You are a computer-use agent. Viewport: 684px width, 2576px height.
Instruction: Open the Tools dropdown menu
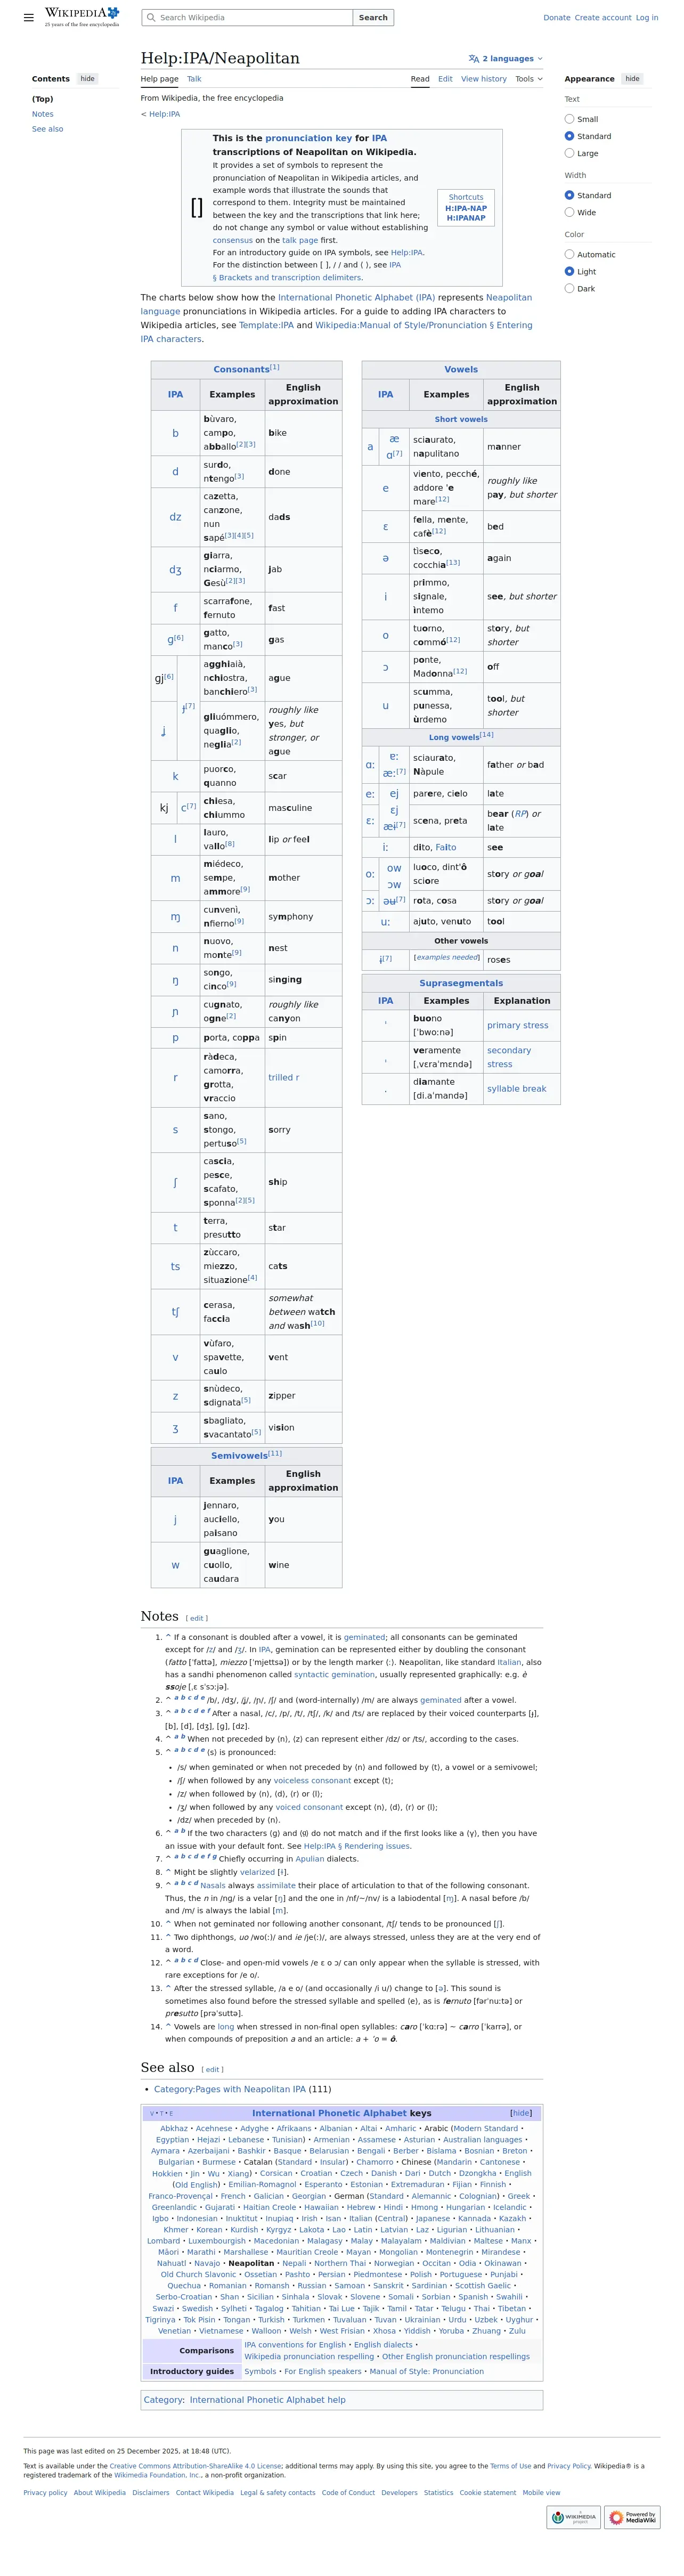click(529, 79)
